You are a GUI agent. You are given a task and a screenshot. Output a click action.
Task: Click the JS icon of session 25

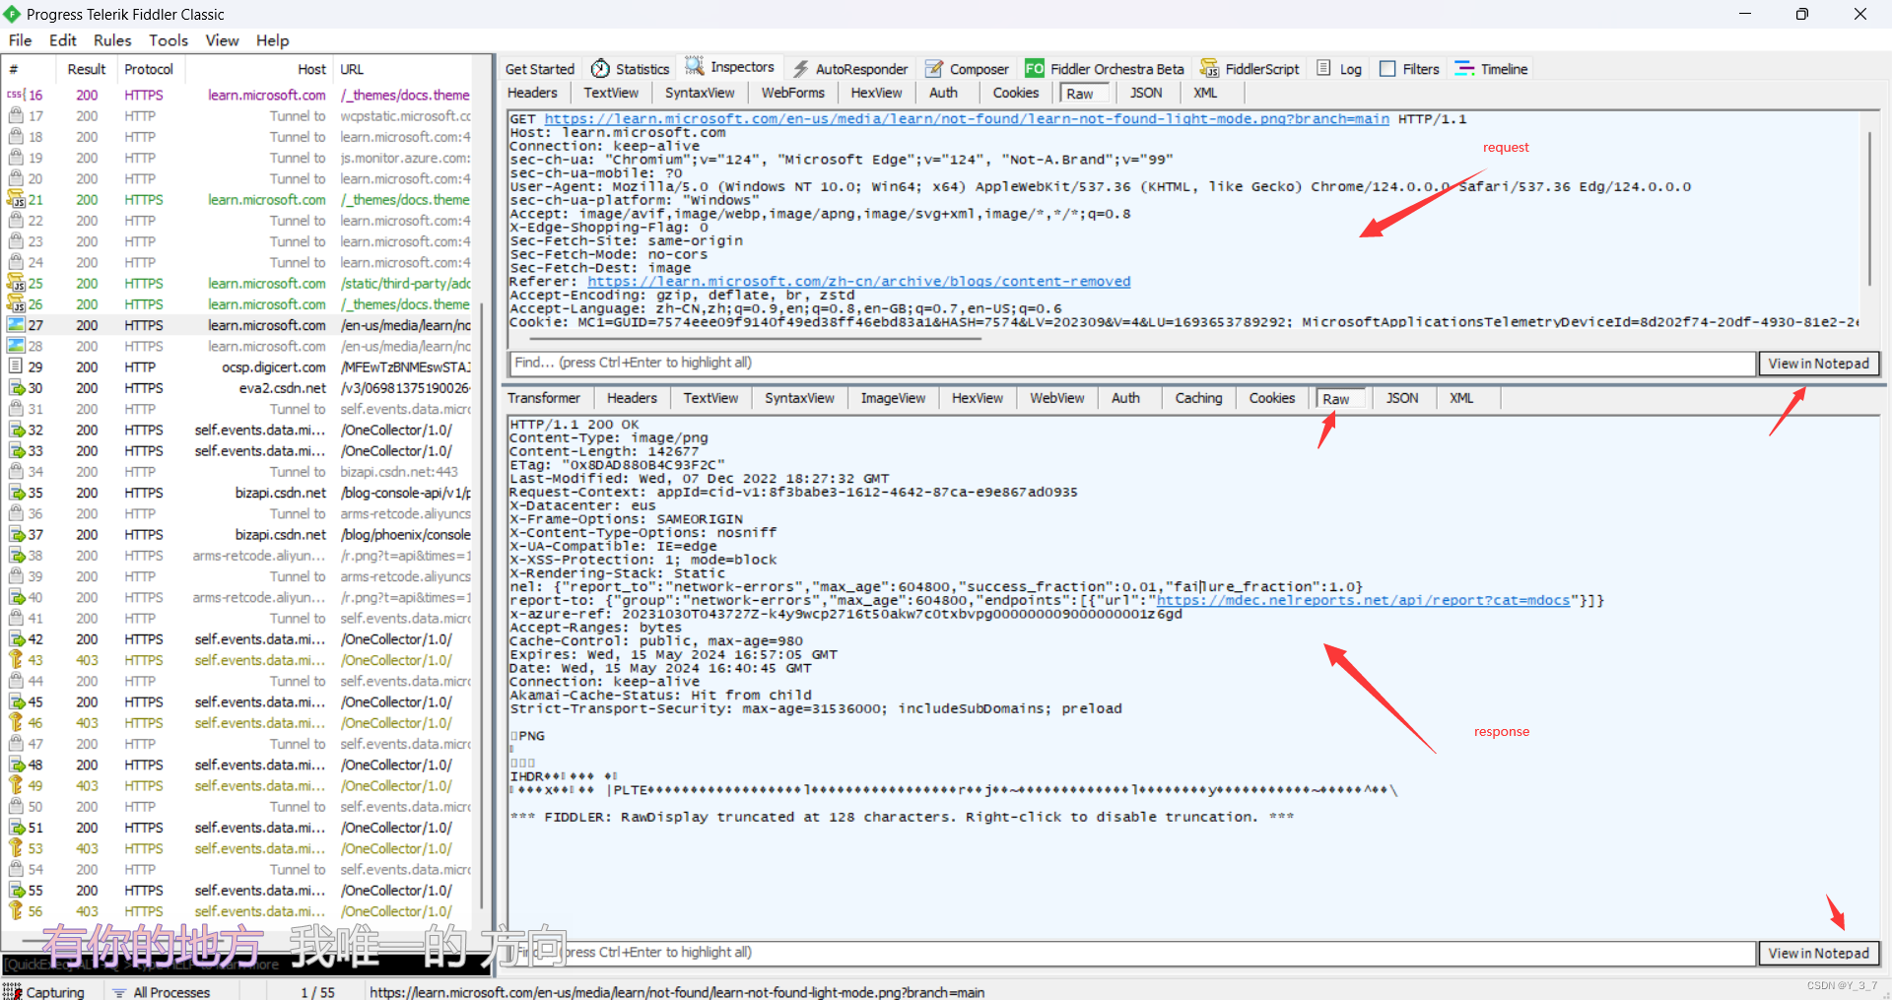[16, 283]
